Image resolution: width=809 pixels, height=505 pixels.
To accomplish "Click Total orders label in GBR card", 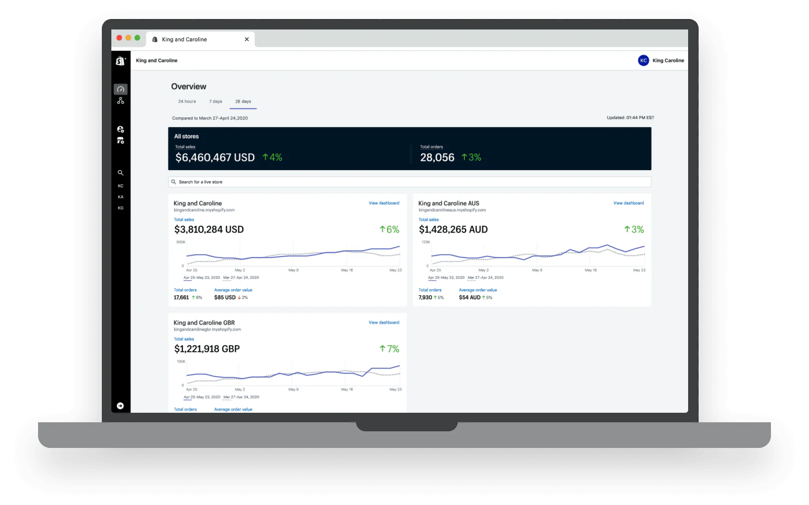I will tap(185, 409).
